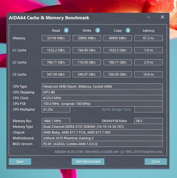Click the Copy column header
Image resolution: width=177 pixels, height=178 pixels.
[x=118, y=31]
